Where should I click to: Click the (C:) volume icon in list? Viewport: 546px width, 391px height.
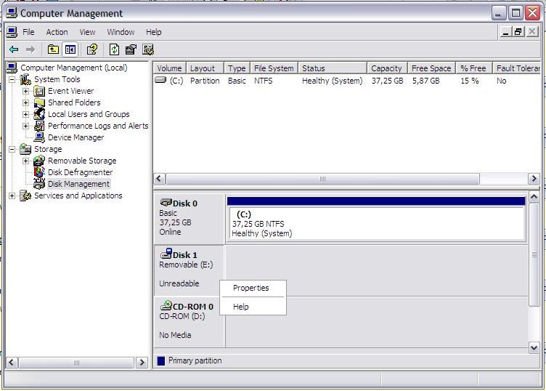point(160,81)
